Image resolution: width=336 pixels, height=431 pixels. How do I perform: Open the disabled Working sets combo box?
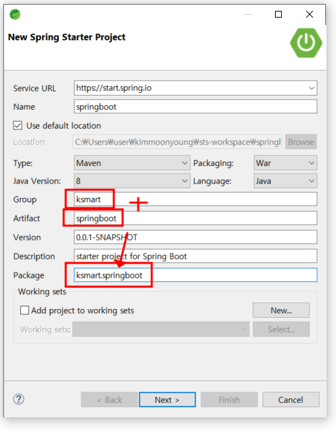pos(161,329)
